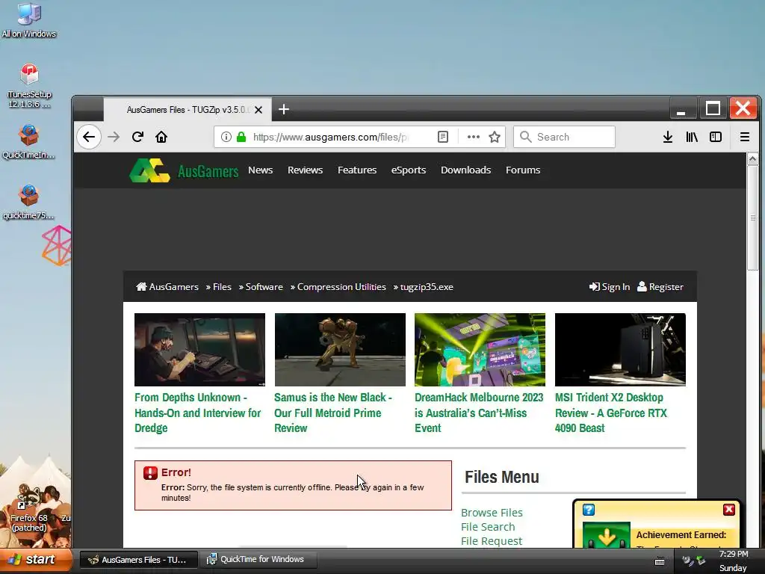The image size is (765, 574).
Task: Close the Achievement Earned popup
Action: pyautogui.click(x=729, y=510)
